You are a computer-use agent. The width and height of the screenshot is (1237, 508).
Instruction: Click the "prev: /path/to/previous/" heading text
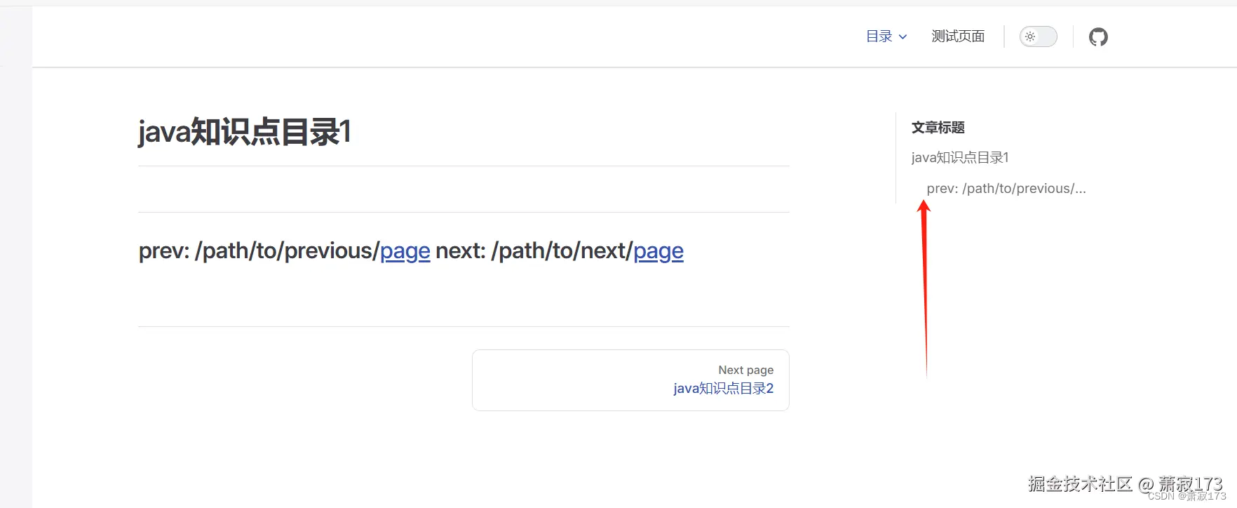pyautogui.click(x=259, y=250)
